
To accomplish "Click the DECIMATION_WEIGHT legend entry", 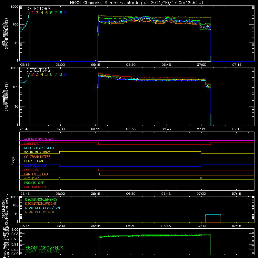I will click(41, 204).
